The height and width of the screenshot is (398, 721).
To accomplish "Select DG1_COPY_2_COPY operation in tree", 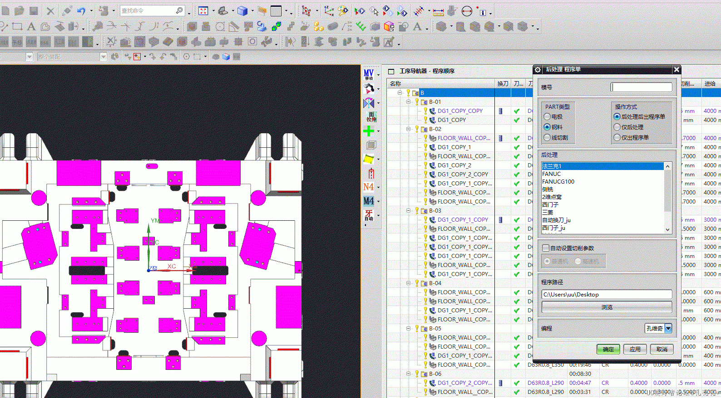I will 463,174.
